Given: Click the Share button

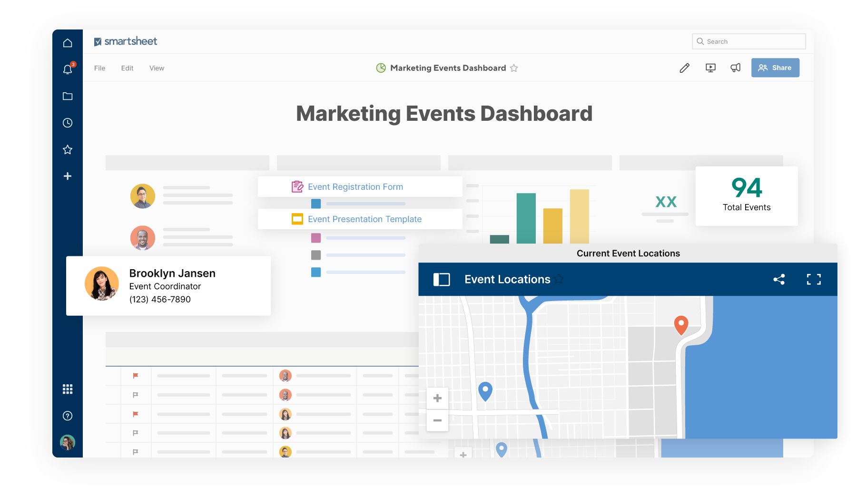Looking at the screenshot, I should pos(775,68).
